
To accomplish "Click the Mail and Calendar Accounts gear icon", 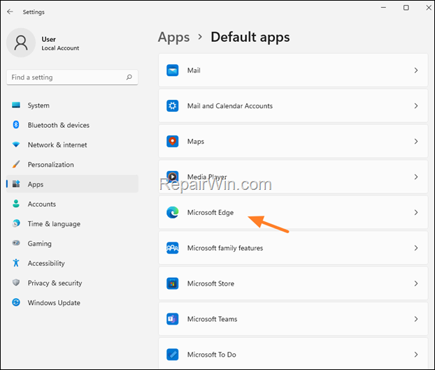I will pyautogui.click(x=172, y=106).
